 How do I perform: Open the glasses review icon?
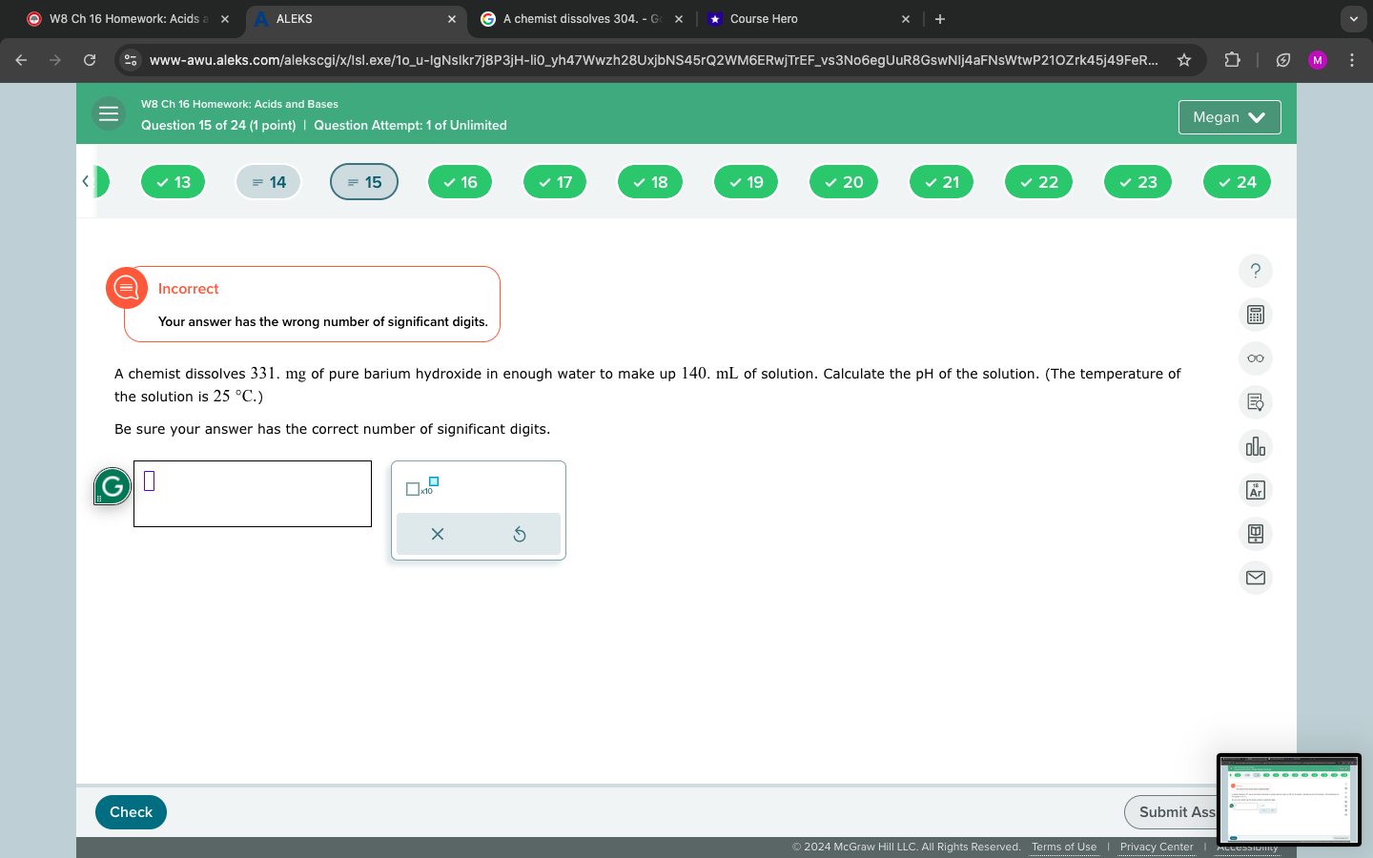tap(1255, 358)
